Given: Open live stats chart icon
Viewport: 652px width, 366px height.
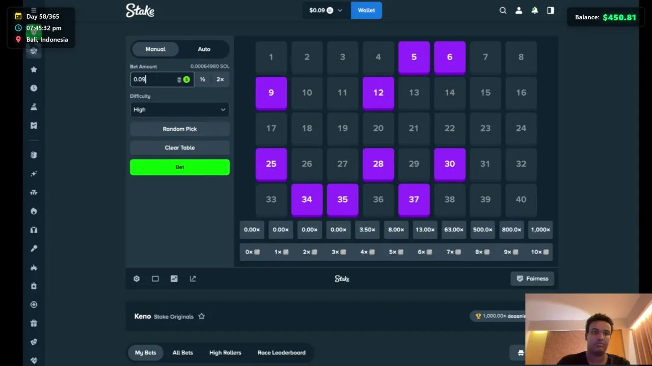Looking at the screenshot, I should (174, 279).
